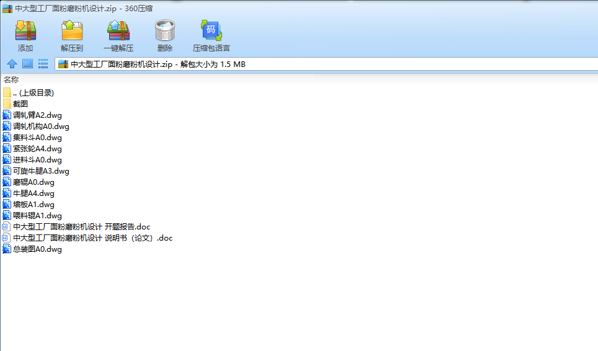Select the file 总装图A0.dwg
Image resolution: width=598 pixels, height=351 pixels.
[32, 249]
